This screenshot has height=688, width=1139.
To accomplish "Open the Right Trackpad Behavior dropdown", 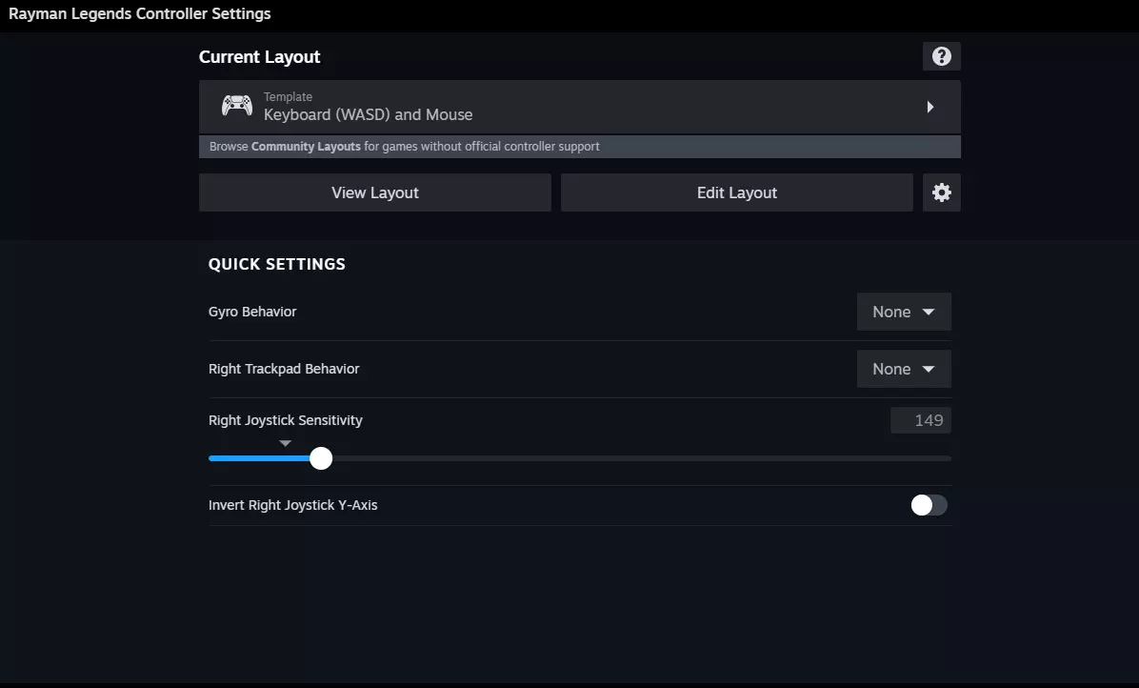I will [903, 369].
